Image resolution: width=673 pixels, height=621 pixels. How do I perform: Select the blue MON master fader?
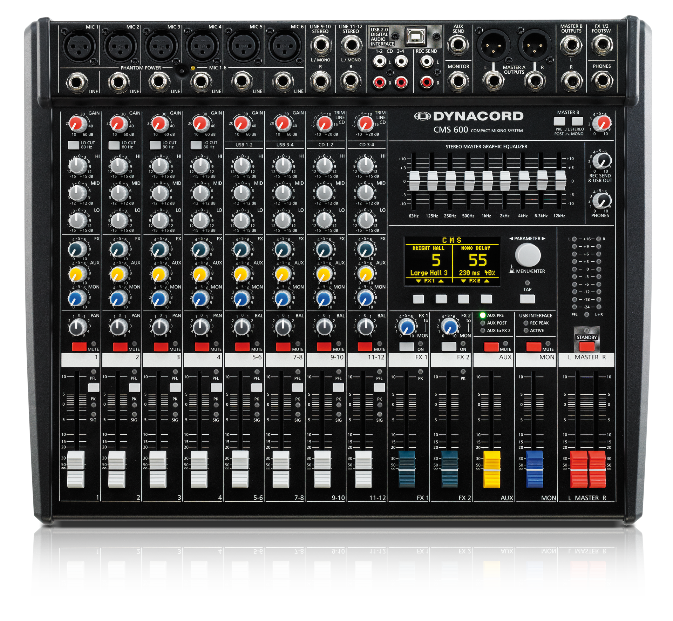534,469
